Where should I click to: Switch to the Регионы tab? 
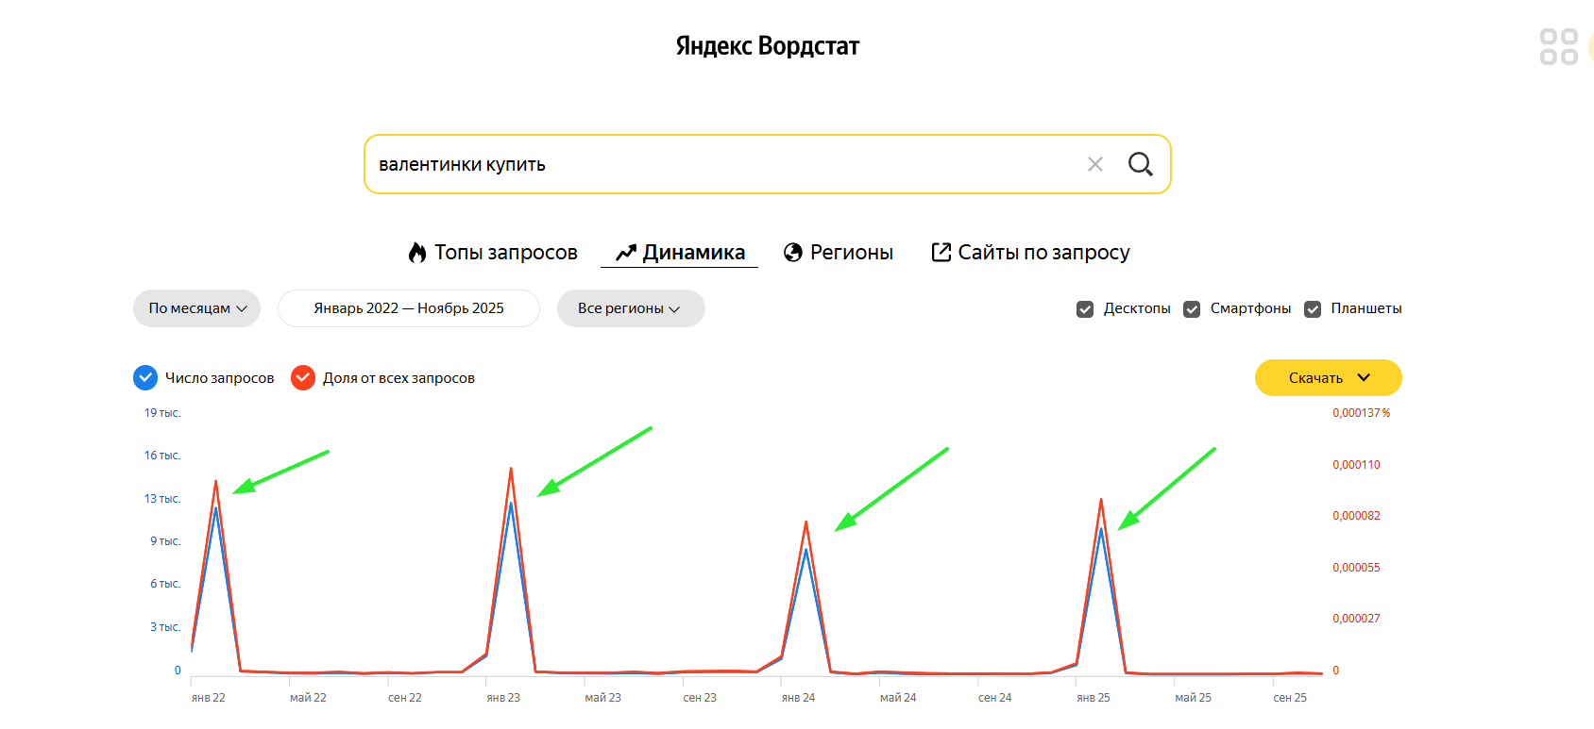point(851,253)
